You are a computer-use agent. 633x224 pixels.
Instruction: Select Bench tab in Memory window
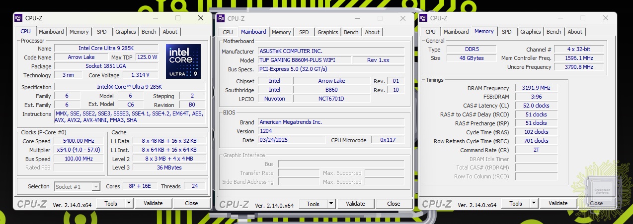click(x=554, y=32)
